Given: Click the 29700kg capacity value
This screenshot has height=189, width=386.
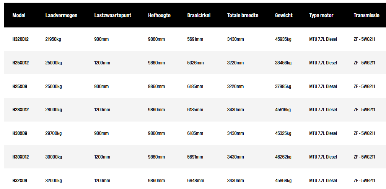Looking at the screenshot, I should coord(53,133).
